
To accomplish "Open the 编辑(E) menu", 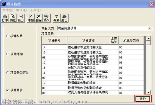I will 21,10.
